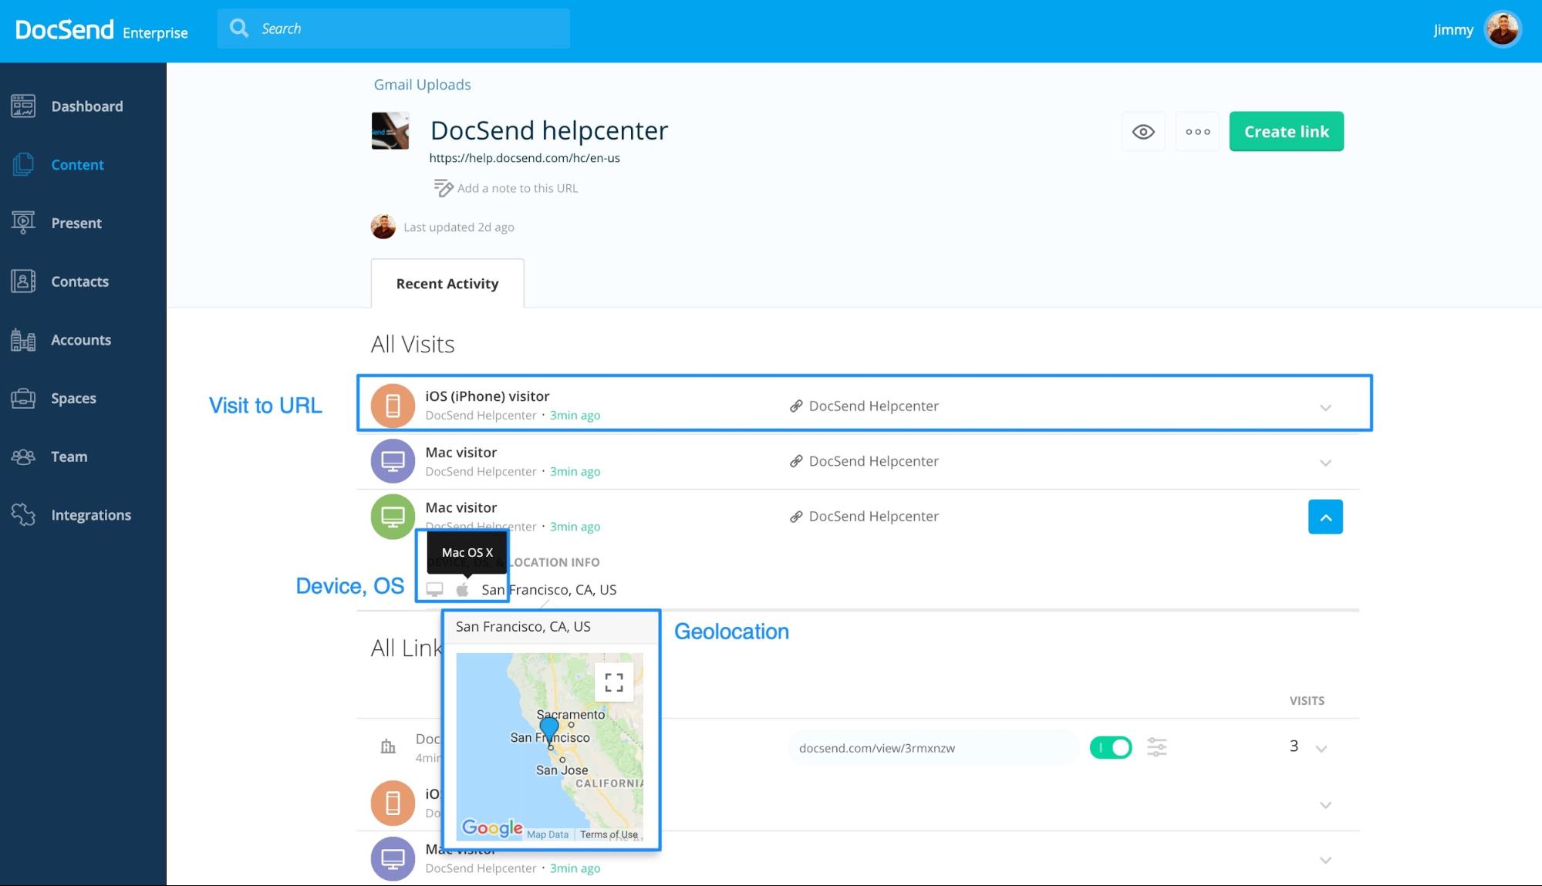The height and width of the screenshot is (886, 1542).
Task: Click Add a note to this URL
Action: coord(517,188)
